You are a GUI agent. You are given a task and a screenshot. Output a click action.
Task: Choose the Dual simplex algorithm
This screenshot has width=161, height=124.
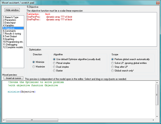[x=54, y=67]
